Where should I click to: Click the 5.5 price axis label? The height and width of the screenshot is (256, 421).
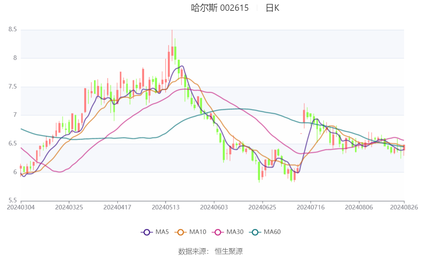click(12, 200)
